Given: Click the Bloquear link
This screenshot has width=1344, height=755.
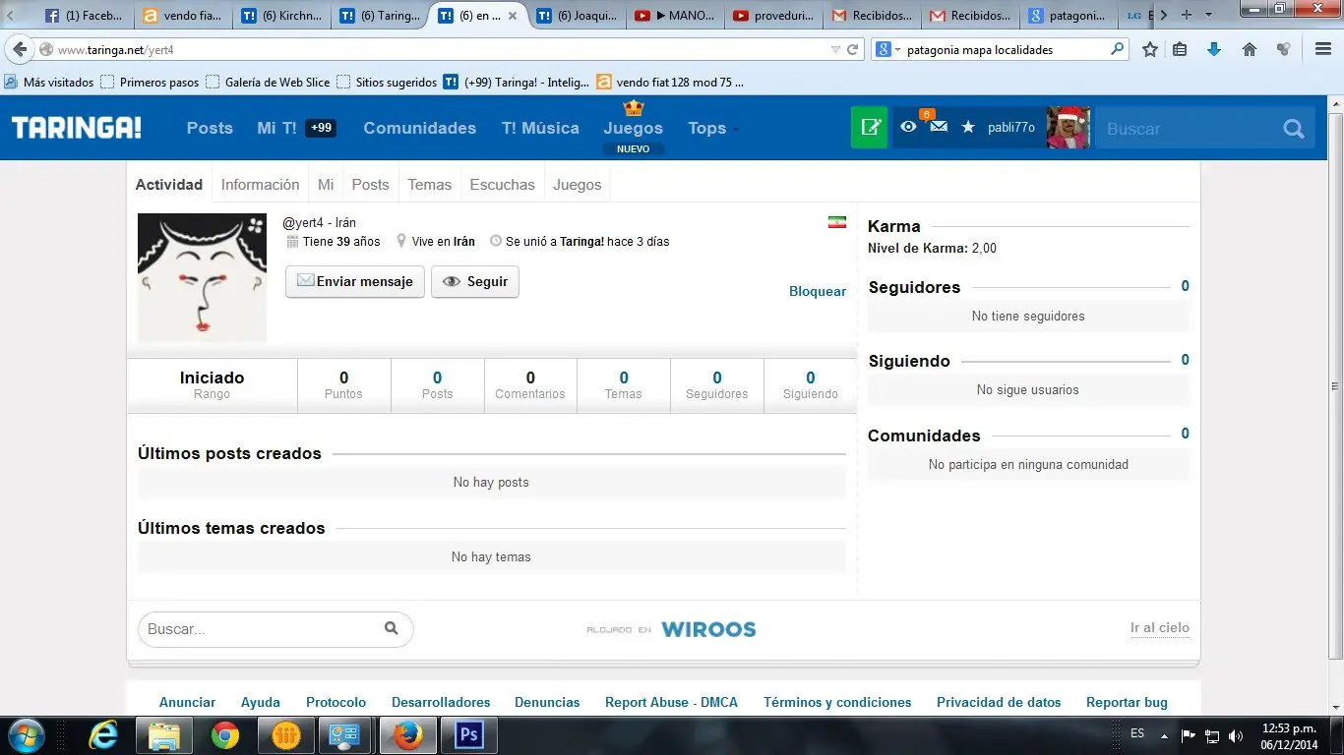Looking at the screenshot, I should (x=818, y=292).
